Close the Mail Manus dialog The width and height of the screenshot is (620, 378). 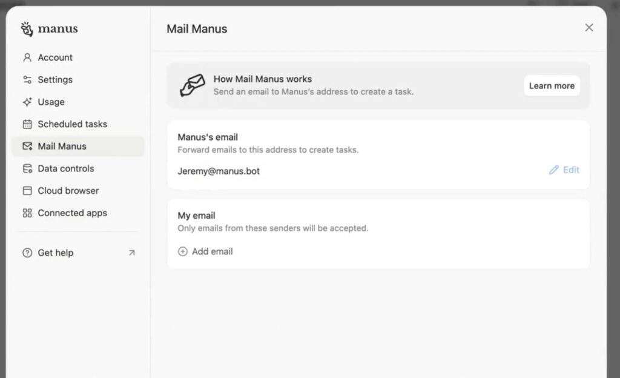coord(589,28)
